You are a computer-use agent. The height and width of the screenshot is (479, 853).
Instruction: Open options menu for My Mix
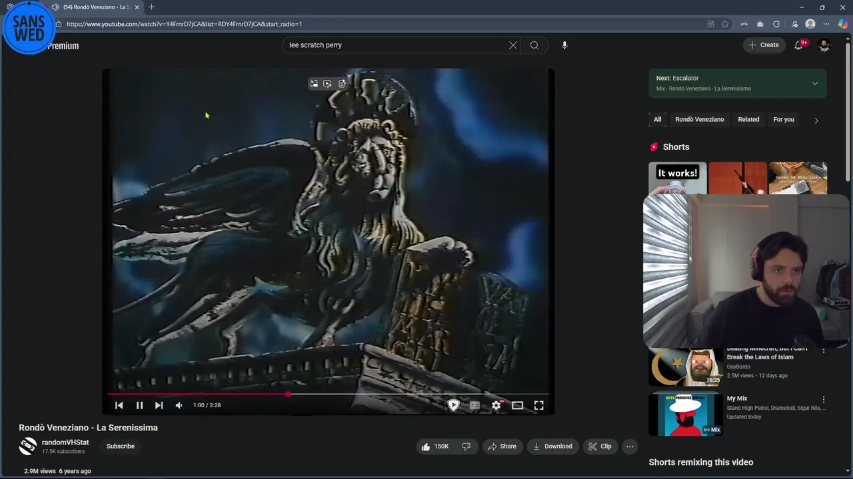824,400
